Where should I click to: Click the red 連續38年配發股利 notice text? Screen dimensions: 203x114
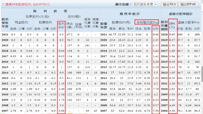tap(26, 4)
